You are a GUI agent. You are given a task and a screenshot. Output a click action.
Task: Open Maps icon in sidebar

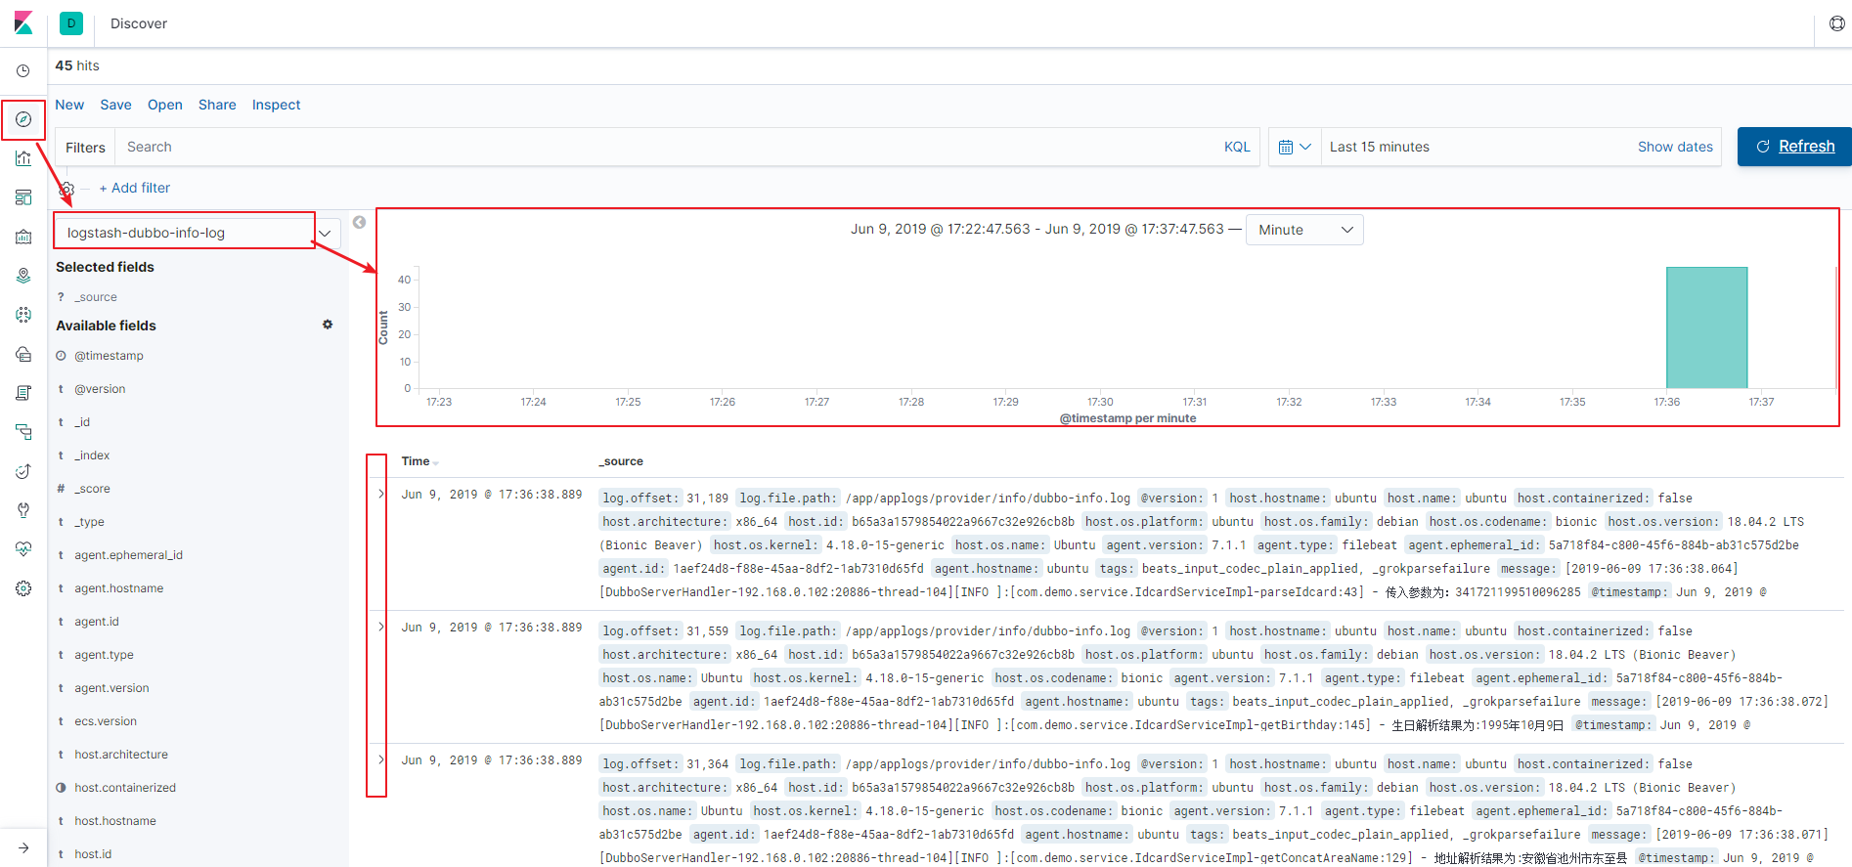pyautogui.click(x=23, y=276)
